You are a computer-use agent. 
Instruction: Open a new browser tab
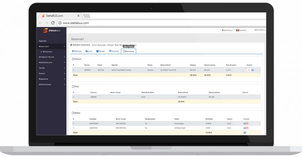[x=87, y=16]
